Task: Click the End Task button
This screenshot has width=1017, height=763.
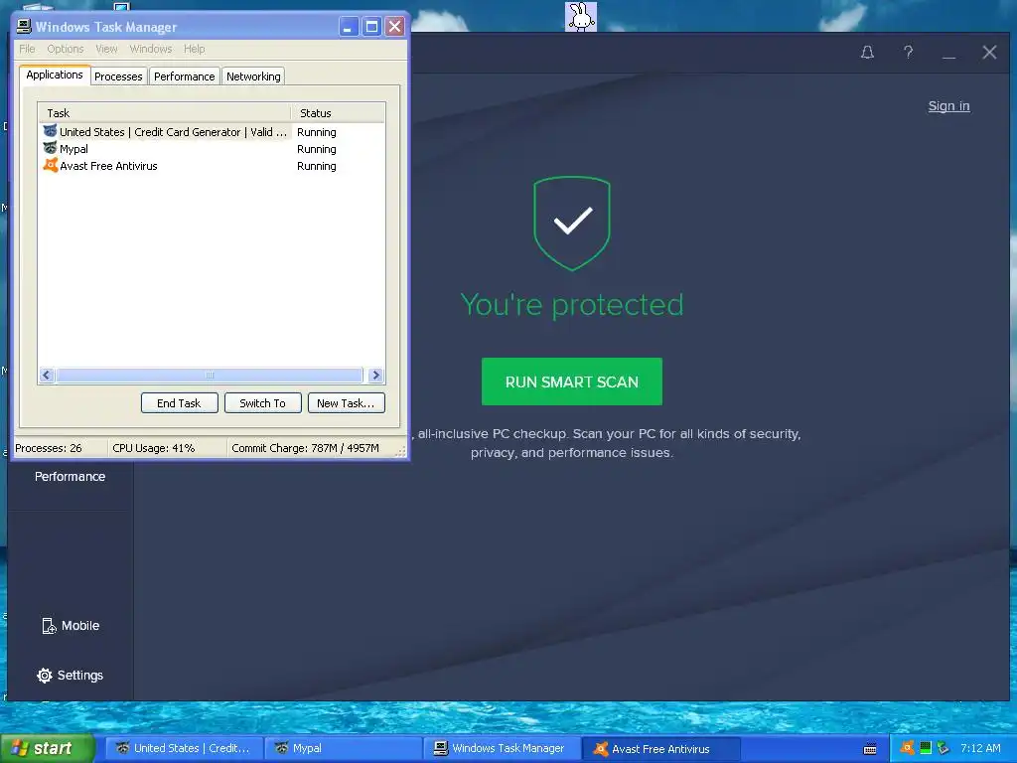Action: pos(179,403)
